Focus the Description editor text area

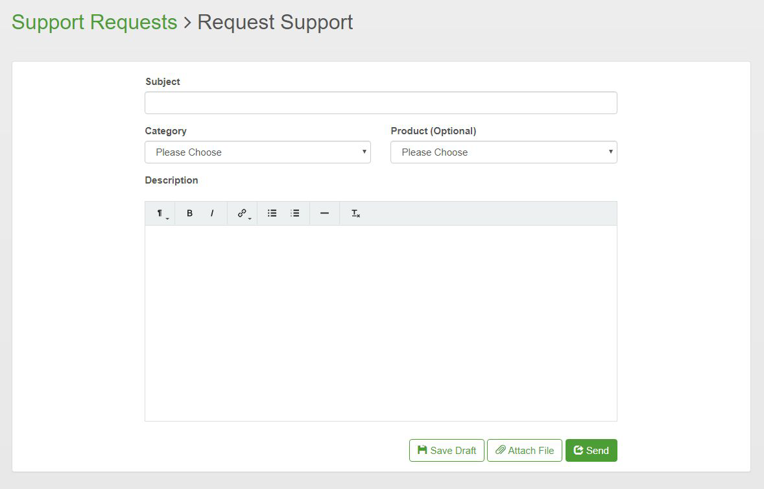381,323
